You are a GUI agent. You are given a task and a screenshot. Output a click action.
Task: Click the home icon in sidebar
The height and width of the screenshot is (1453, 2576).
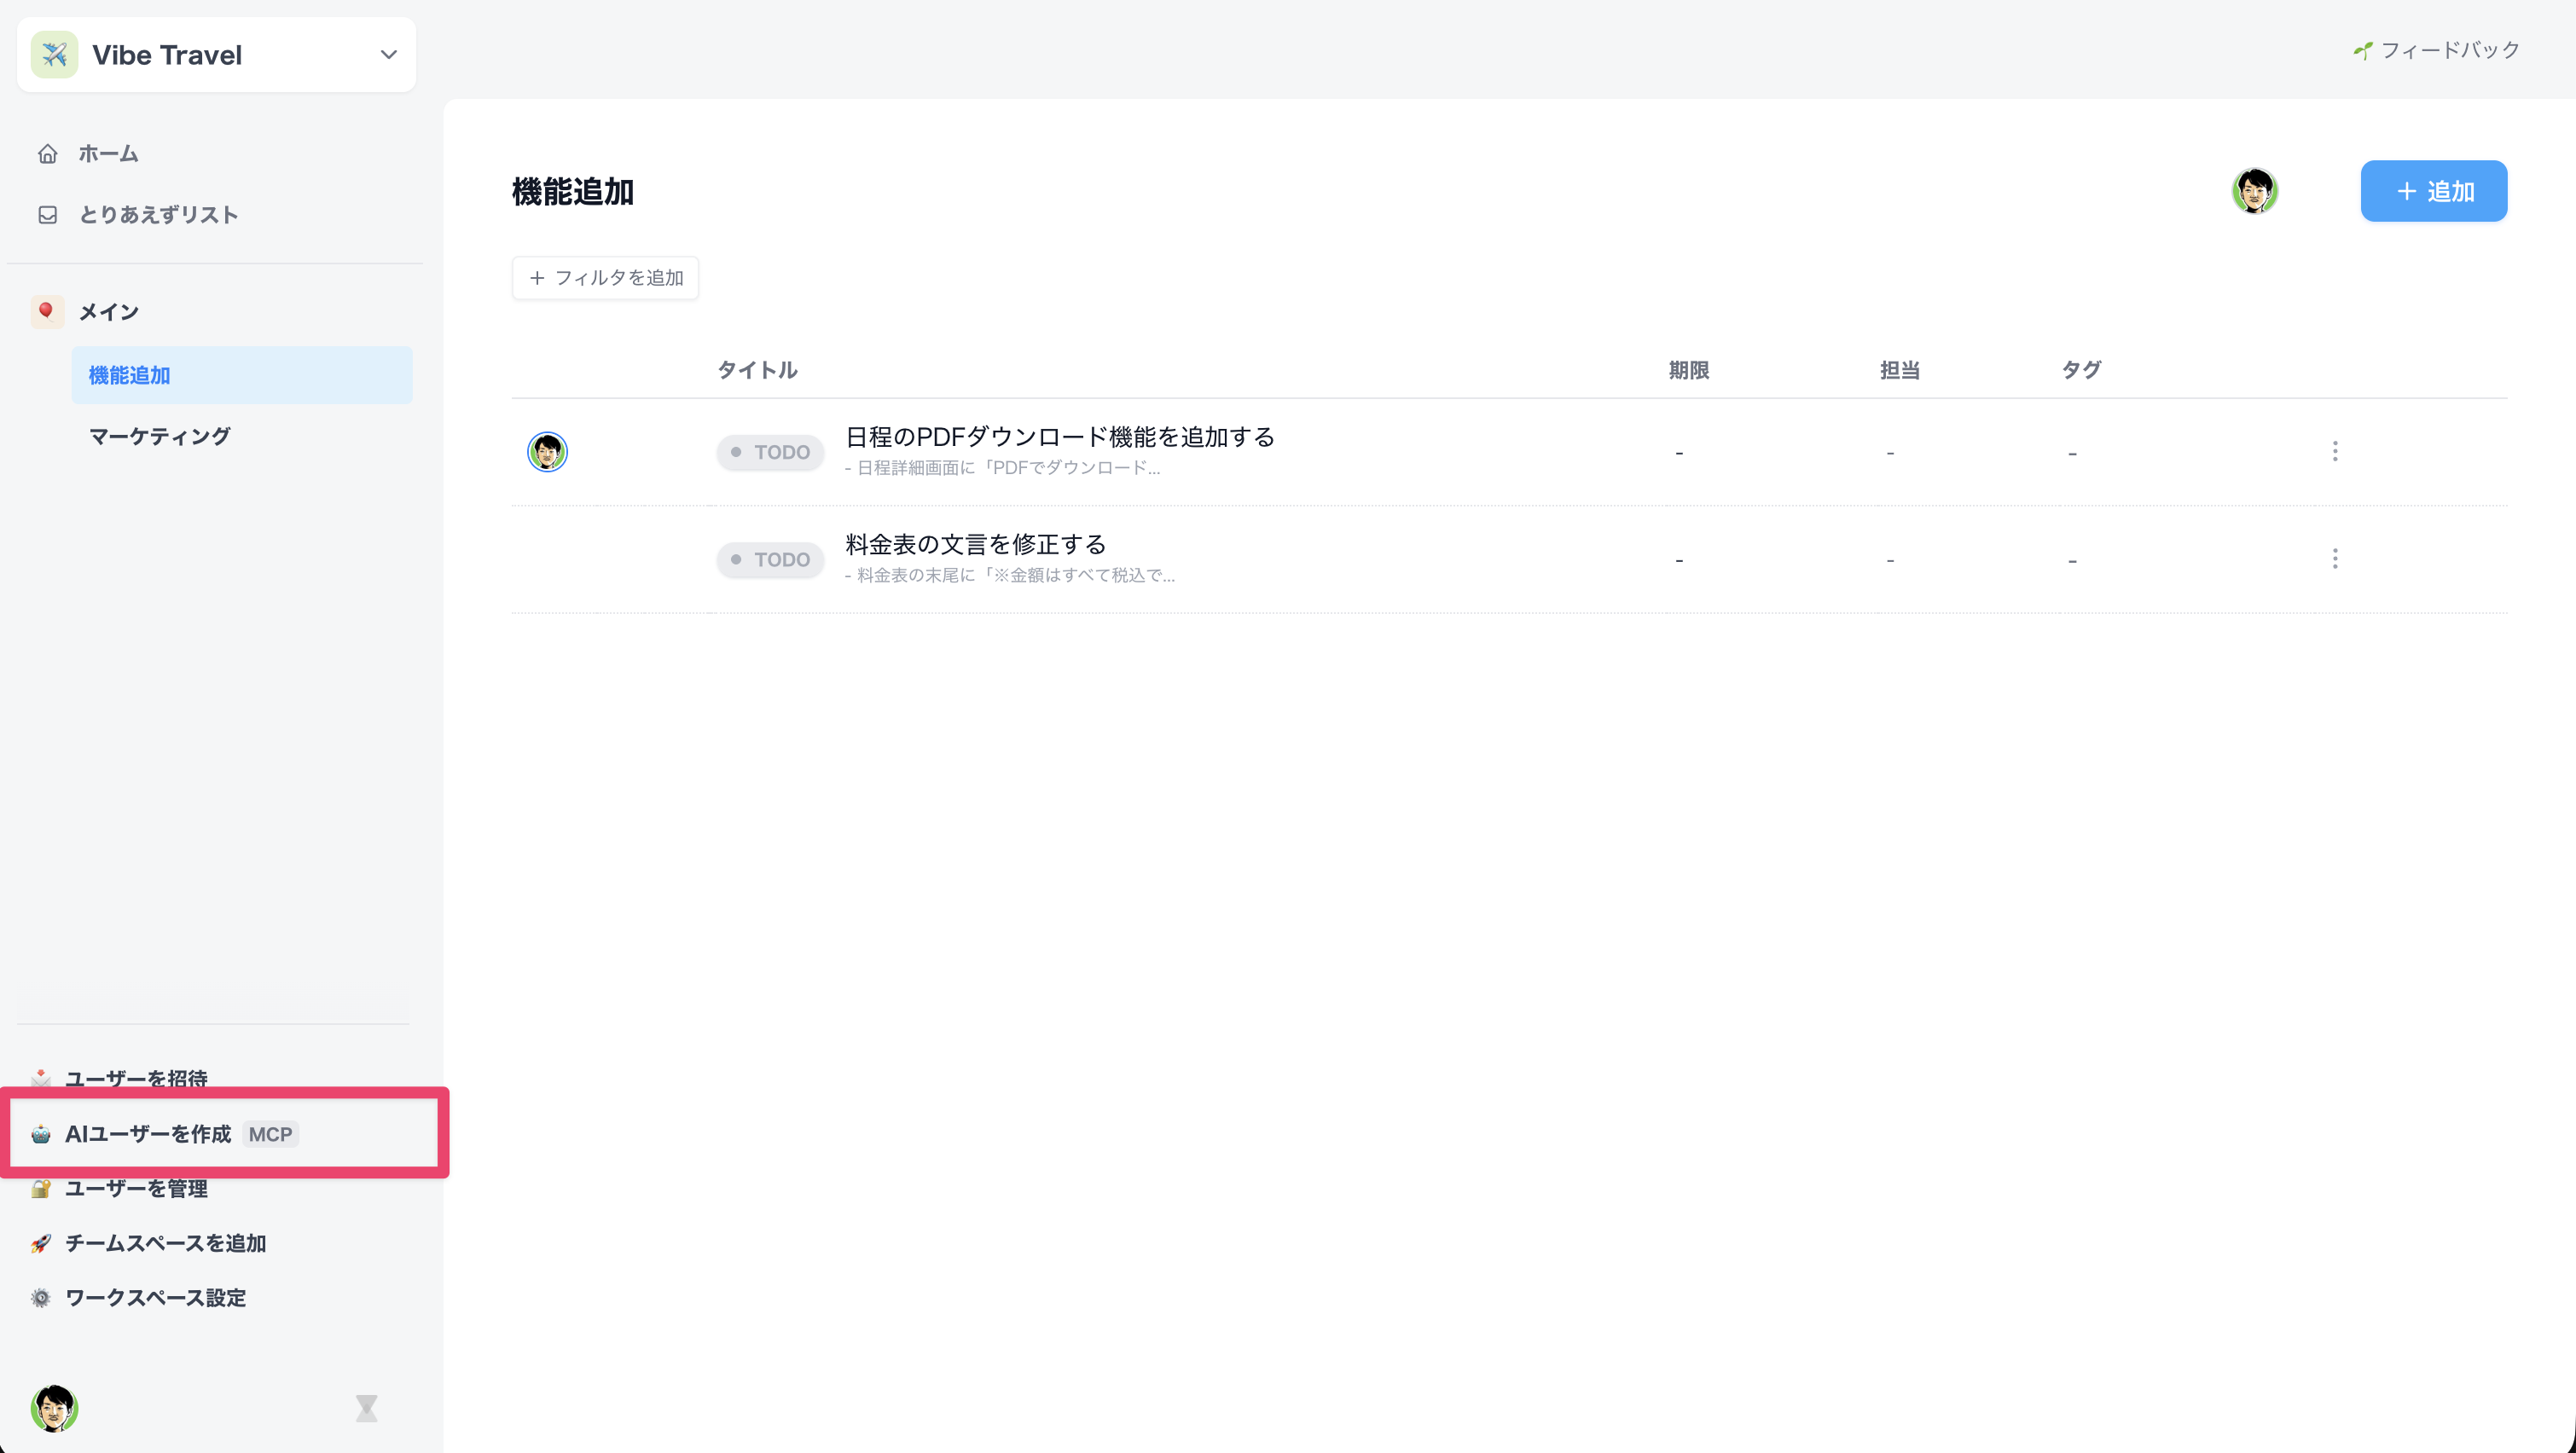[x=47, y=154]
